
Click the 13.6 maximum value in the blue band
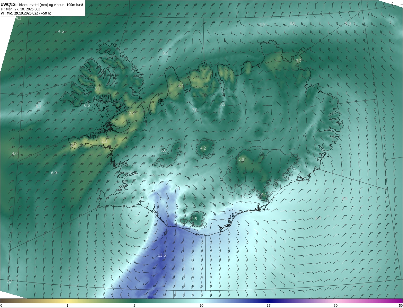(162, 255)
